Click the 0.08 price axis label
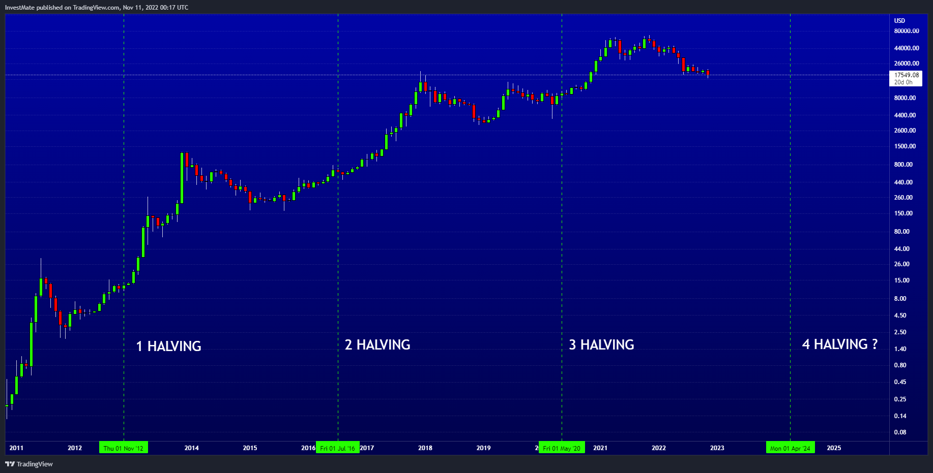The image size is (933, 473). [x=900, y=432]
